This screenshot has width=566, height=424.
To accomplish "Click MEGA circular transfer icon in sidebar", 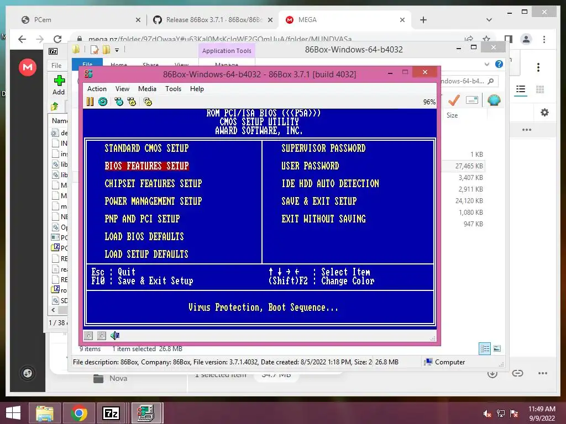I will tap(28, 373).
